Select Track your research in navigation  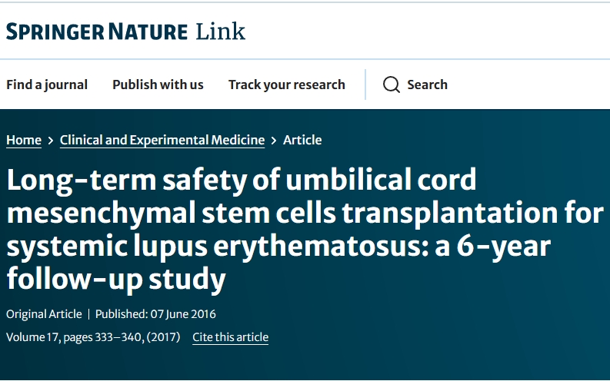[x=286, y=84]
